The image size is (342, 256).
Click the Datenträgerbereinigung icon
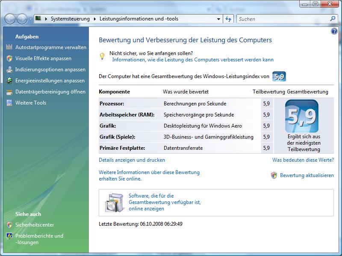(x=9, y=92)
